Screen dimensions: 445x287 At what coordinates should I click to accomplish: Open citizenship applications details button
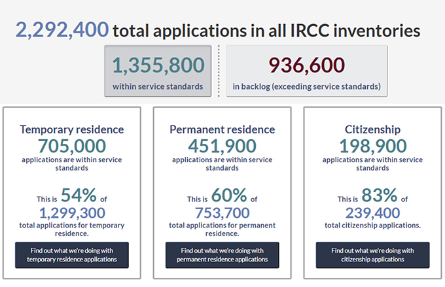pyautogui.click(x=372, y=255)
